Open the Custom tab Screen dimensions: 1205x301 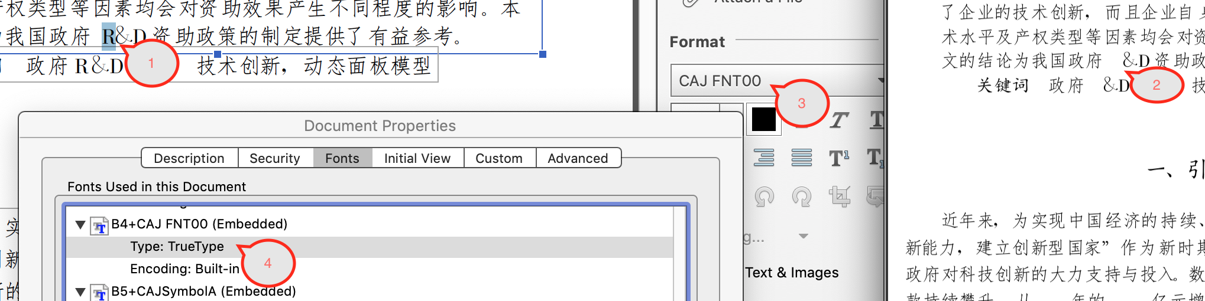pyautogui.click(x=499, y=158)
